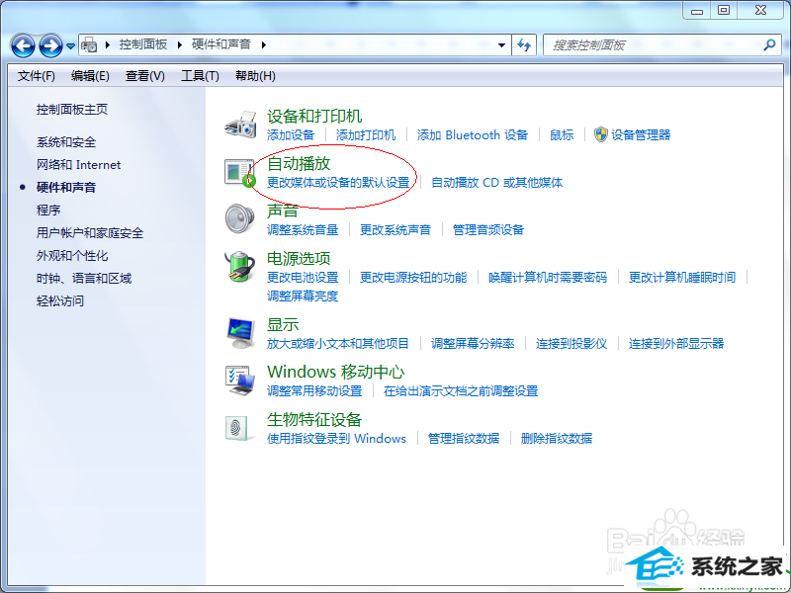Open the 文件(F) menu
Screen dimensions: 791x593
click(37, 76)
